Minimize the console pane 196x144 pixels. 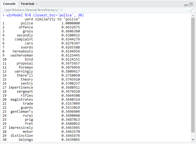[186, 5]
